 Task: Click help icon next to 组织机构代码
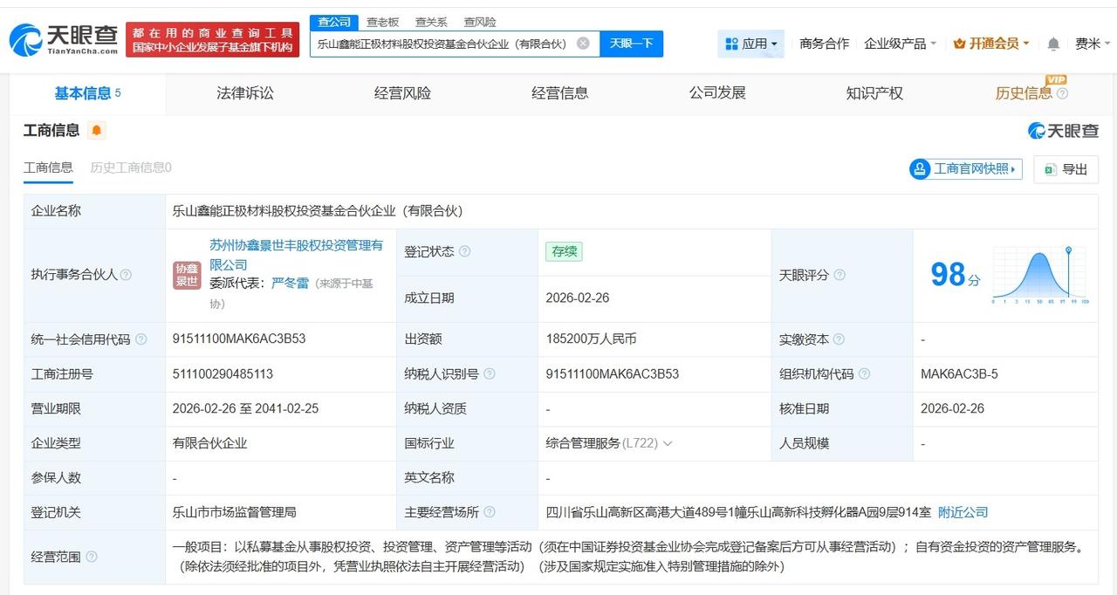(864, 374)
